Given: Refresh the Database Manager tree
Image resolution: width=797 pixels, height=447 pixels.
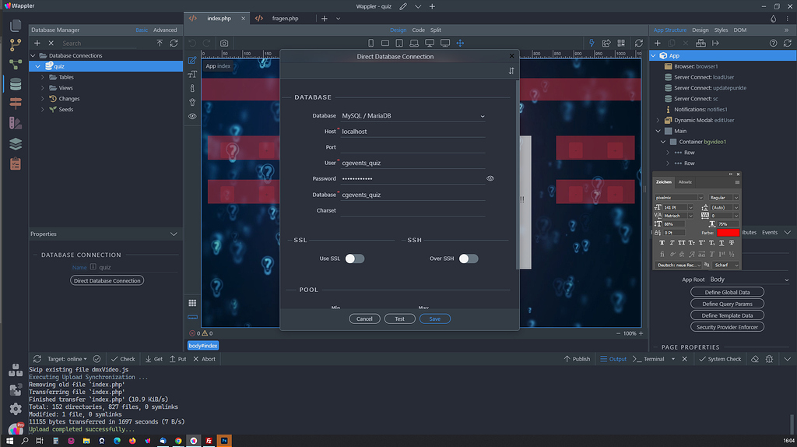Looking at the screenshot, I should 174,43.
